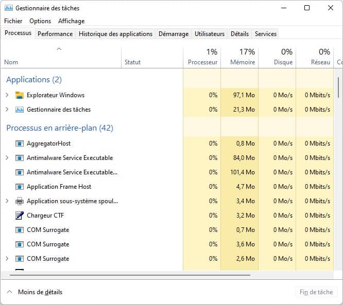Click the Gestionnaire des tâches row icon

click(x=20, y=110)
